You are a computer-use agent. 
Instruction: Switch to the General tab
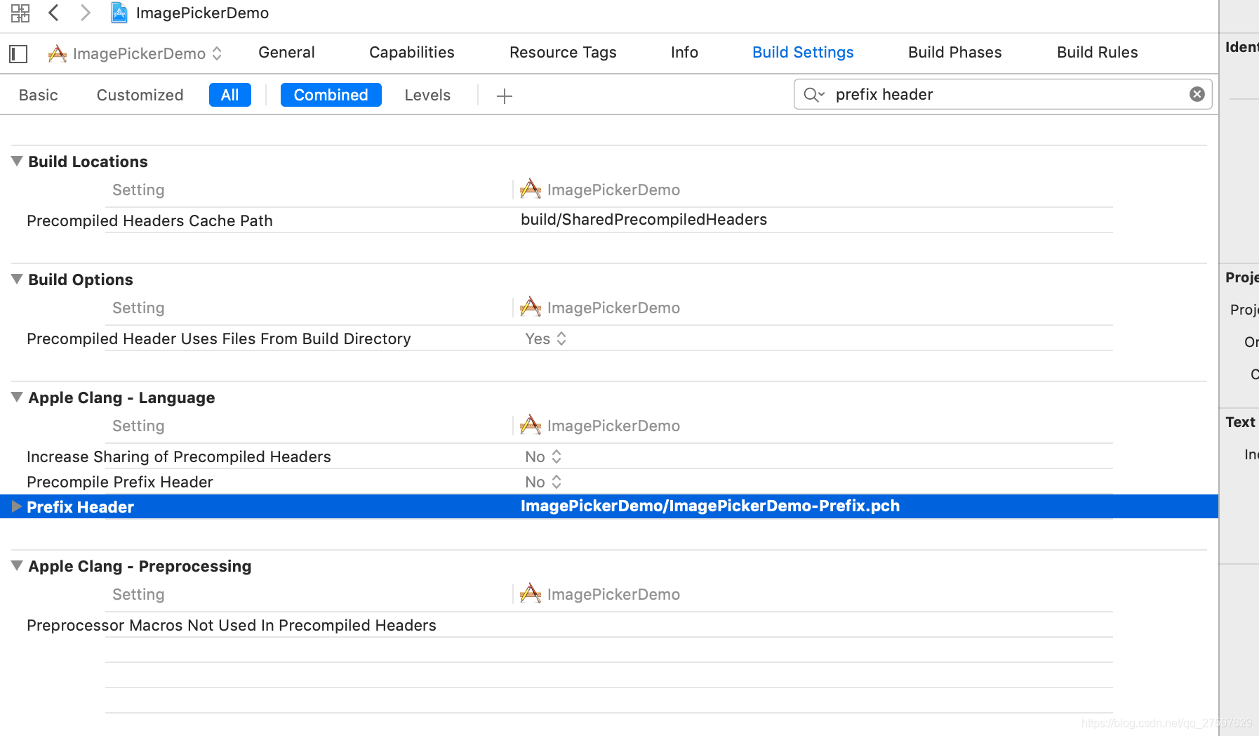coord(286,53)
